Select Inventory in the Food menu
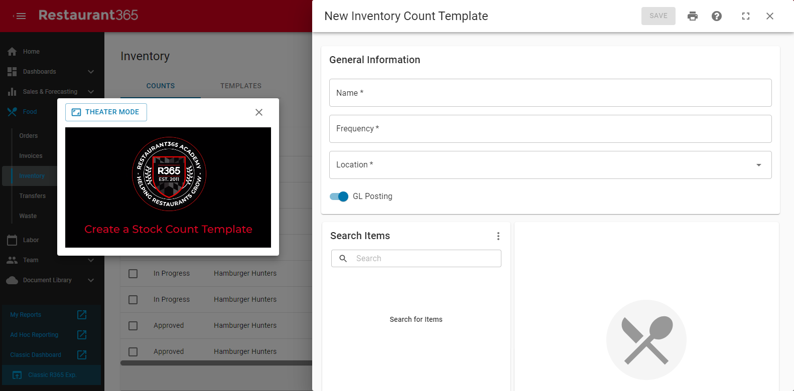 click(32, 176)
